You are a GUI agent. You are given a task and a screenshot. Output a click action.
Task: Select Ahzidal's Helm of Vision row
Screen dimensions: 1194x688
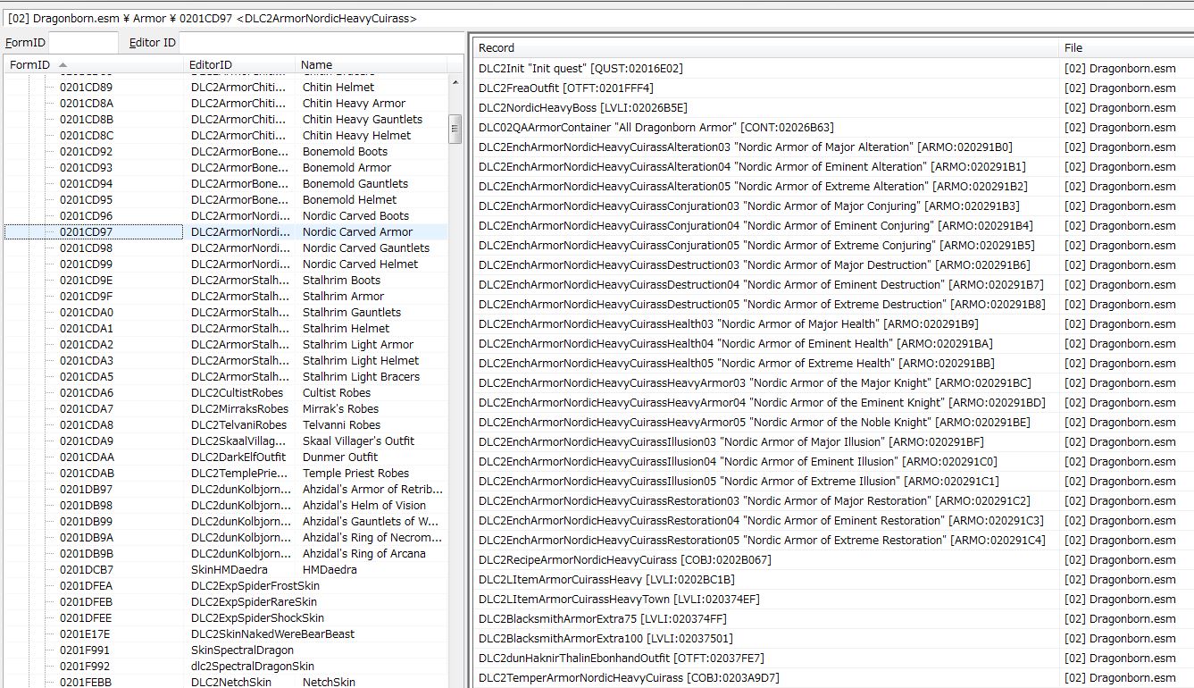click(226, 506)
